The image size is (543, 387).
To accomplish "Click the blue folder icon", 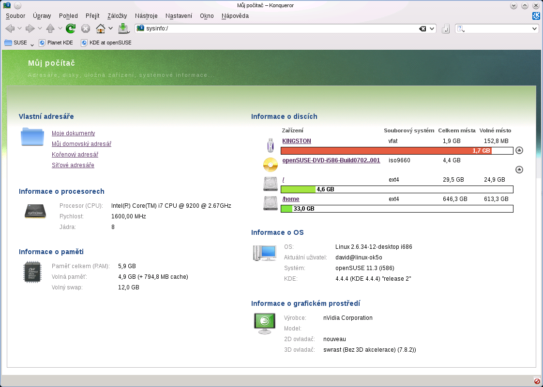I will 32,137.
